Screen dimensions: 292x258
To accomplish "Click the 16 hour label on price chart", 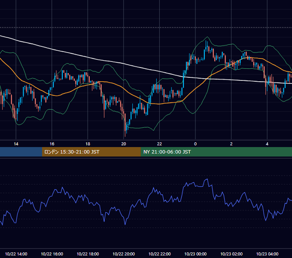I will click(x=52, y=144).
